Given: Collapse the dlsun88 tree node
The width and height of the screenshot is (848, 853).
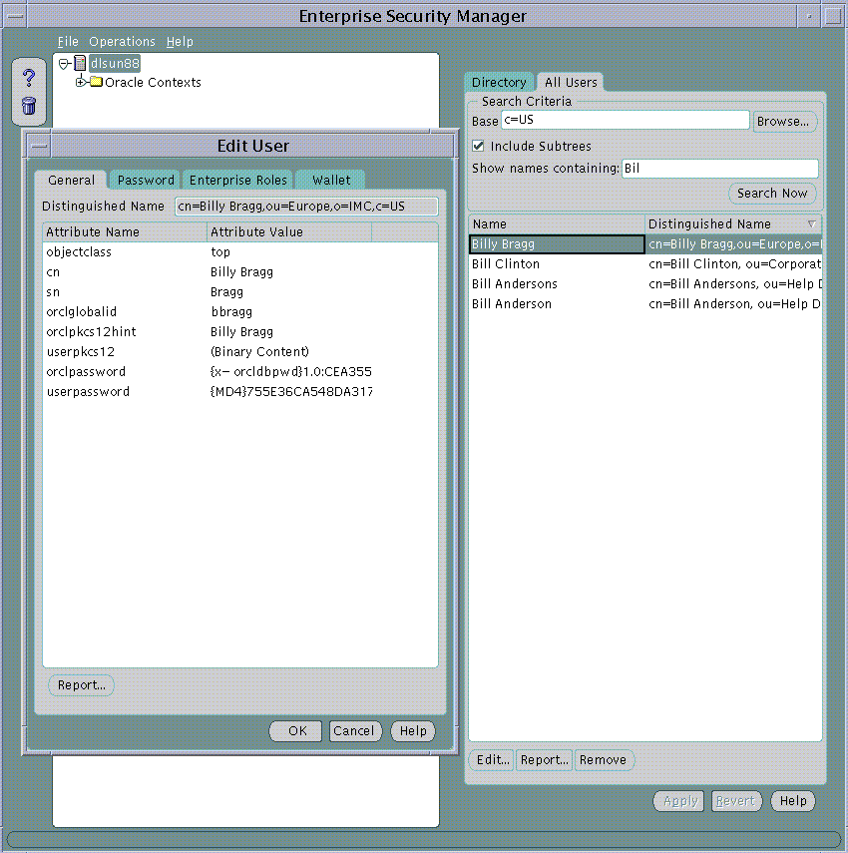Looking at the screenshot, I should tap(64, 64).
